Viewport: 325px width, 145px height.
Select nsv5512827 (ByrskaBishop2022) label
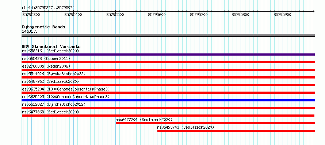(x=54, y=104)
